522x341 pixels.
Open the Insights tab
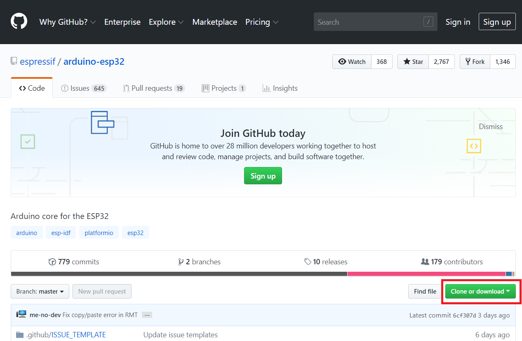(280, 88)
